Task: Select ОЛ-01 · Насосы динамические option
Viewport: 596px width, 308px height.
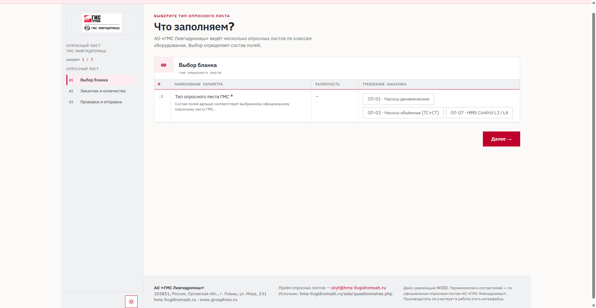Action: tap(398, 99)
